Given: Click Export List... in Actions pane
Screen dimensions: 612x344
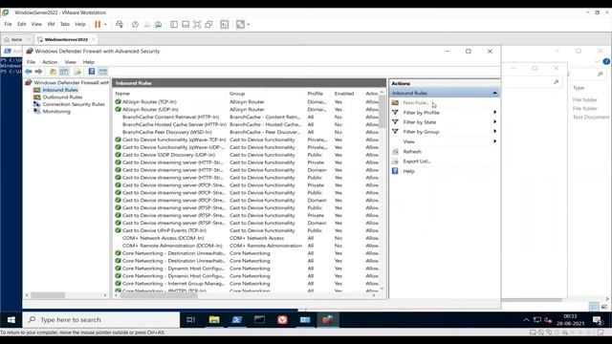Looking at the screenshot, I should click(x=417, y=161).
